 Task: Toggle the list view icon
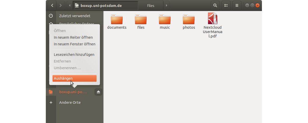pyautogui.click(x=226, y=5)
